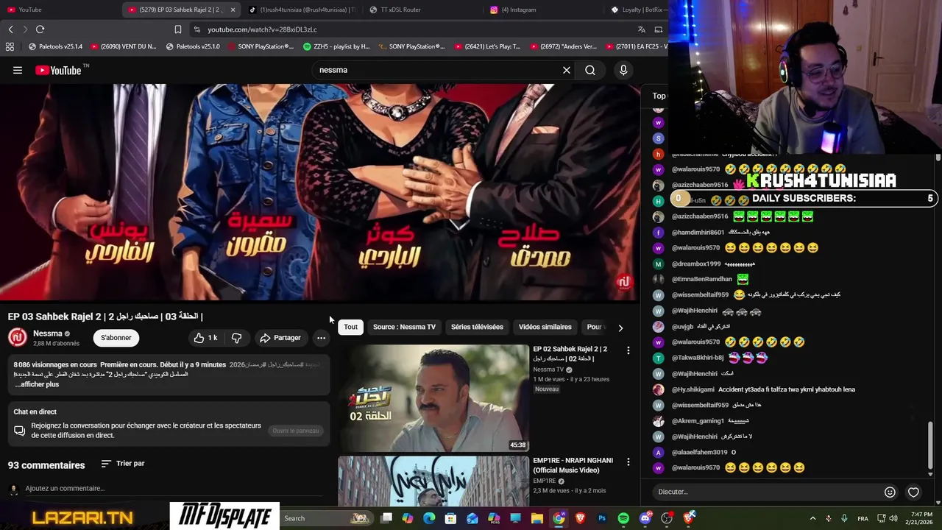
Task: Sort comments with Trier par
Action: tap(123, 464)
